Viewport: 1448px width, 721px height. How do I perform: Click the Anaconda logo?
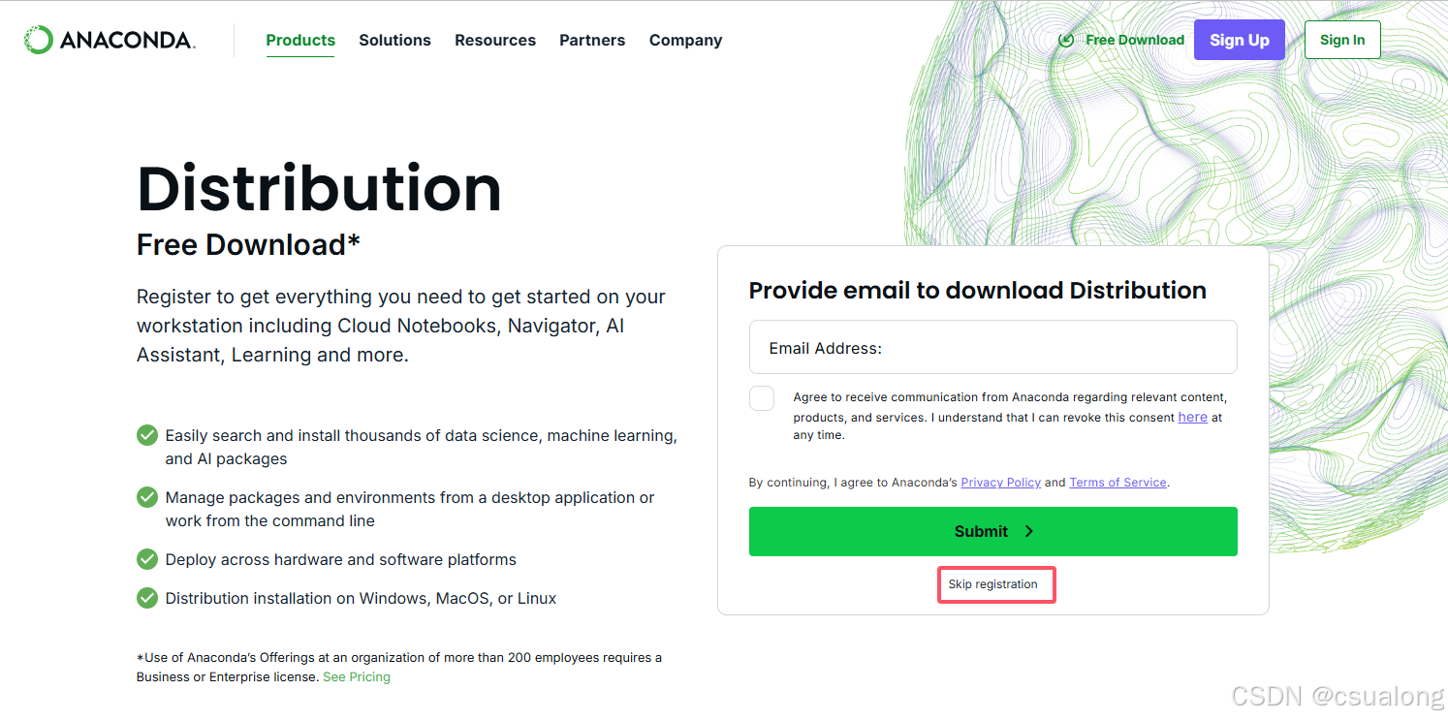[x=110, y=40]
